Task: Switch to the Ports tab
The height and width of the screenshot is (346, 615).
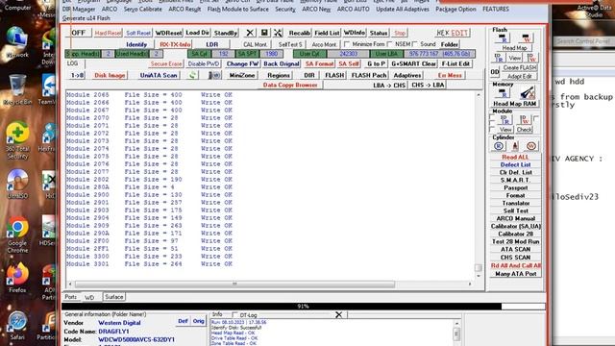Action: (70, 297)
